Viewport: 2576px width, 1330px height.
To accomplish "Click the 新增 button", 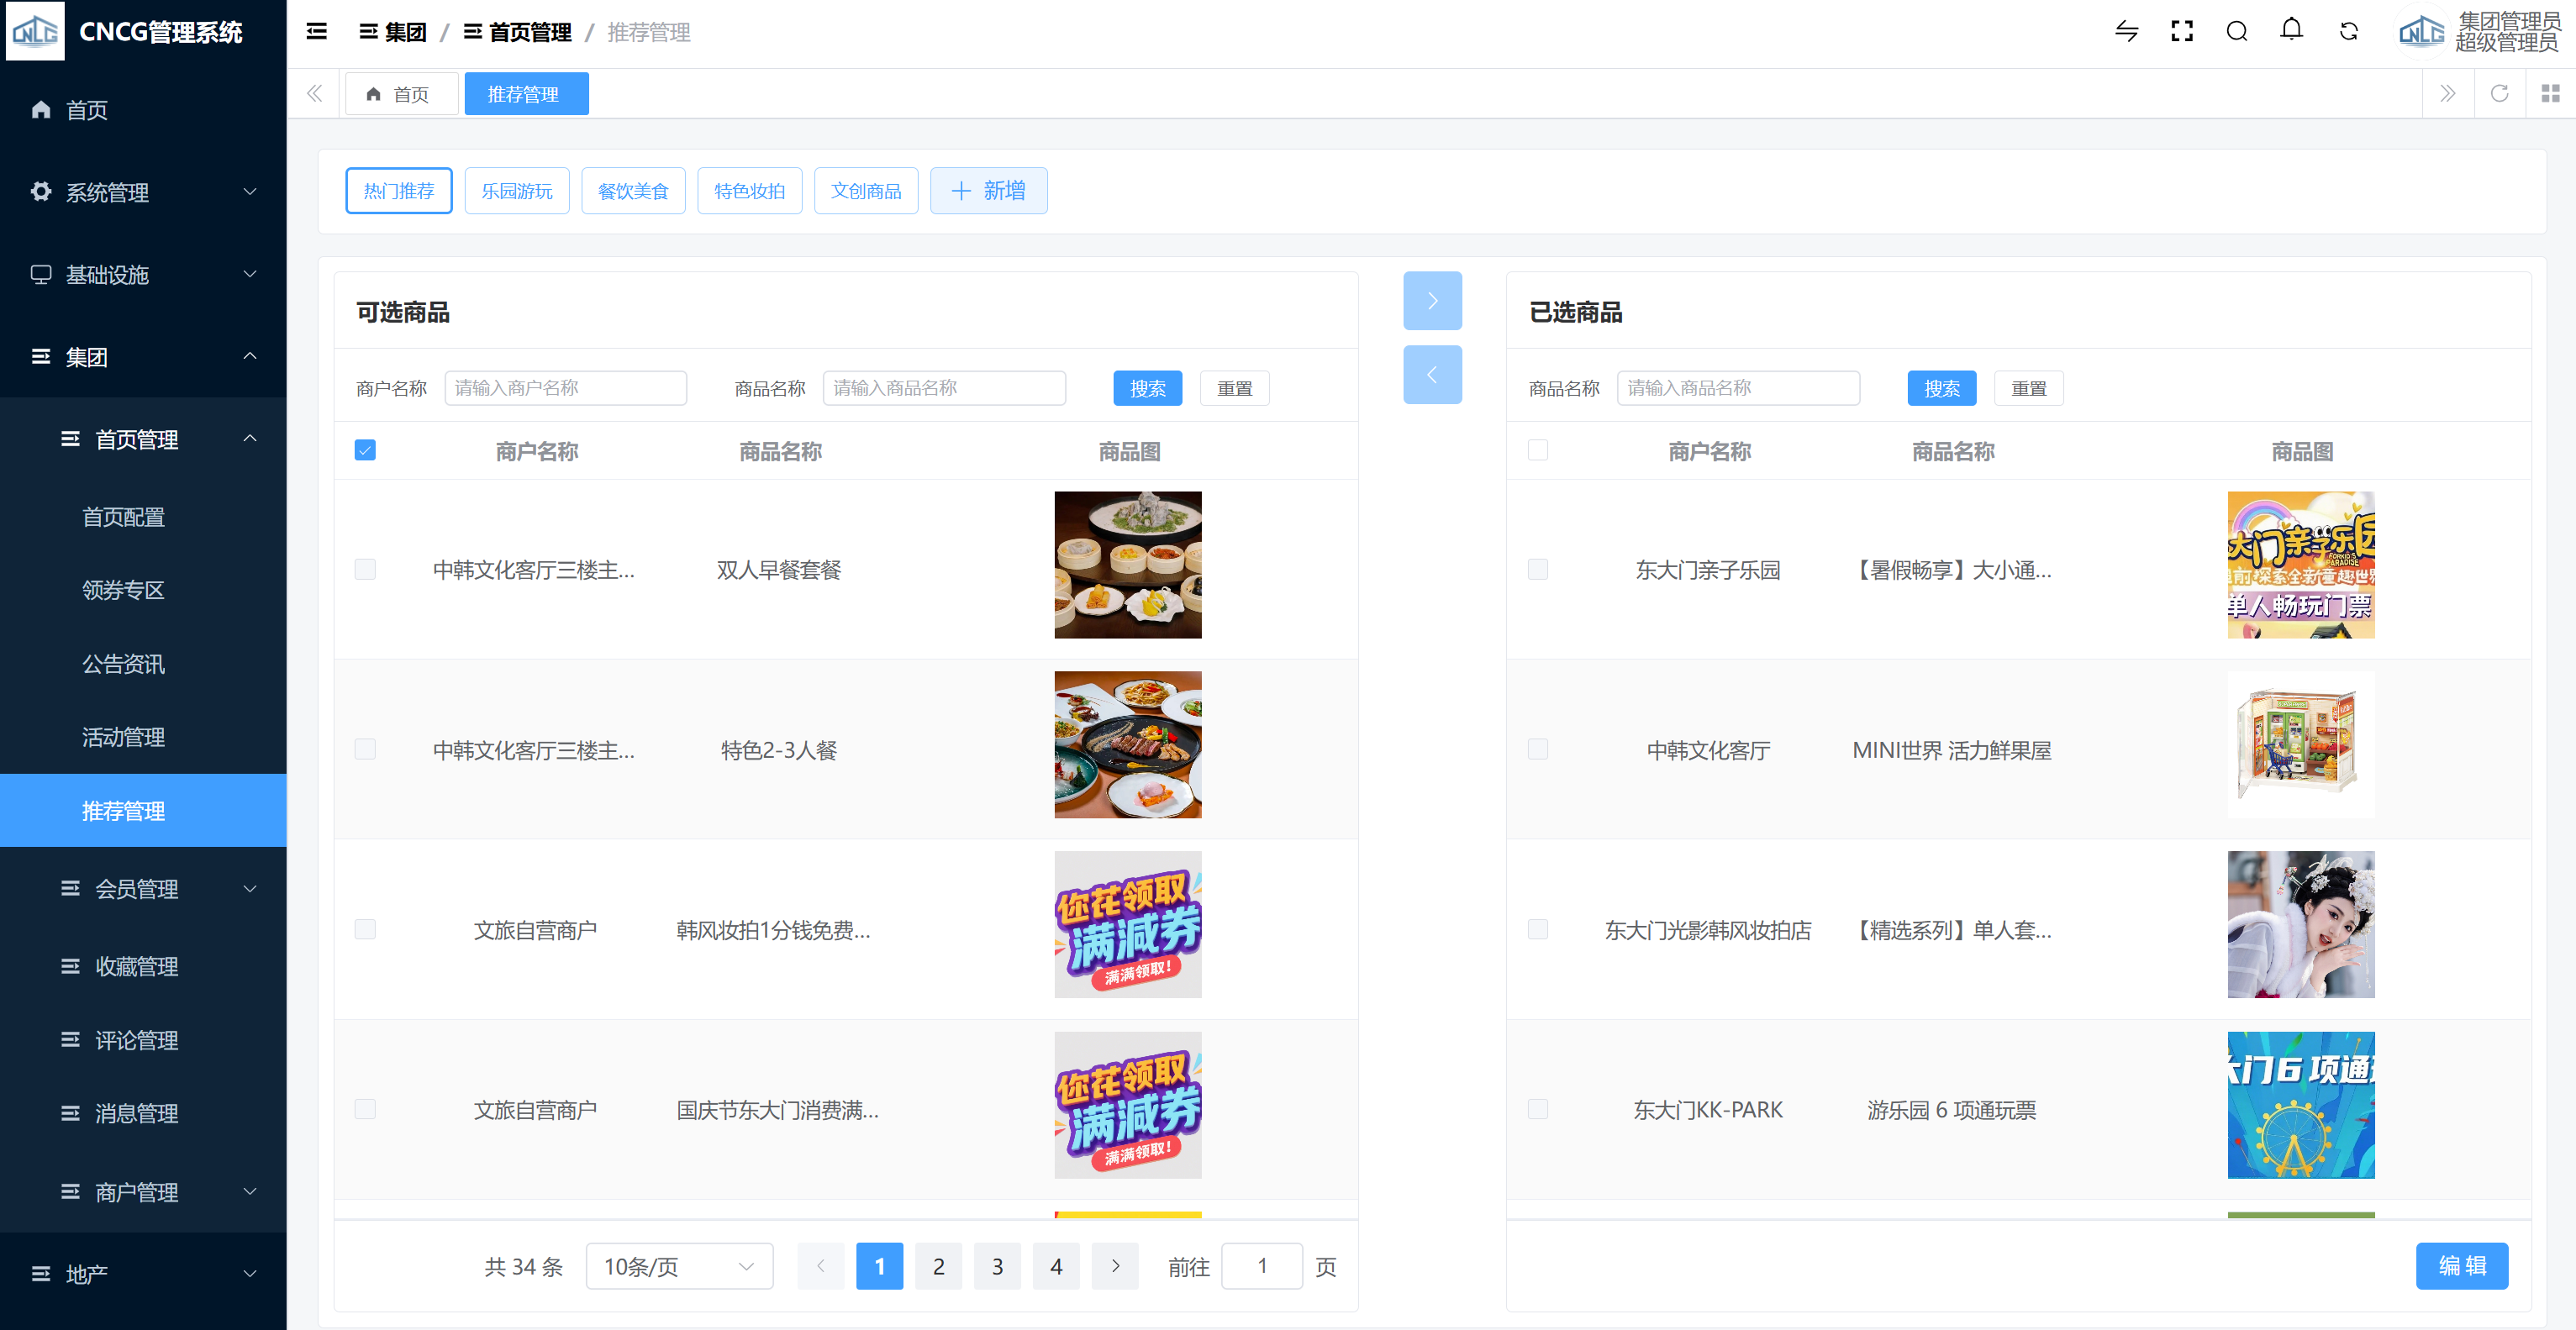I will [x=988, y=191].
